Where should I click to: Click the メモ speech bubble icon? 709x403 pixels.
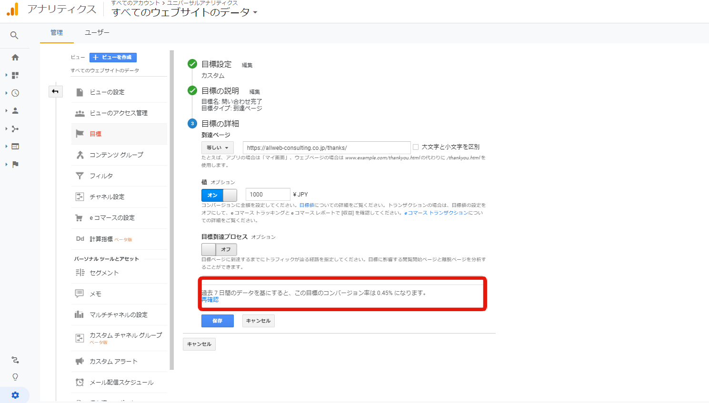click(80, 294)
